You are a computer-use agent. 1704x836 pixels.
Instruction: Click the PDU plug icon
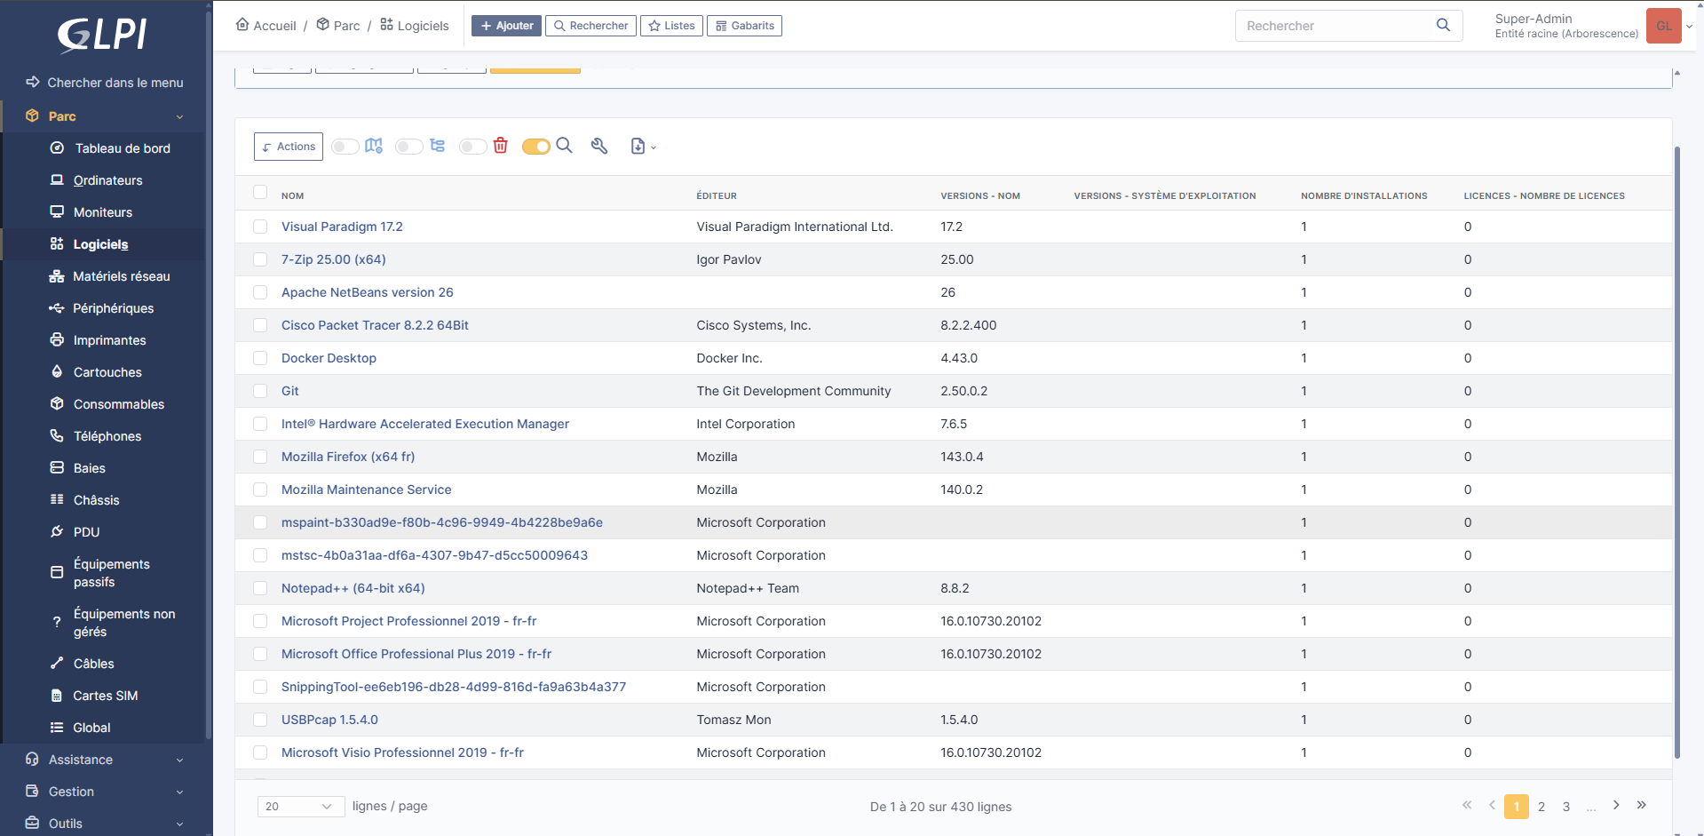(57, 531)
